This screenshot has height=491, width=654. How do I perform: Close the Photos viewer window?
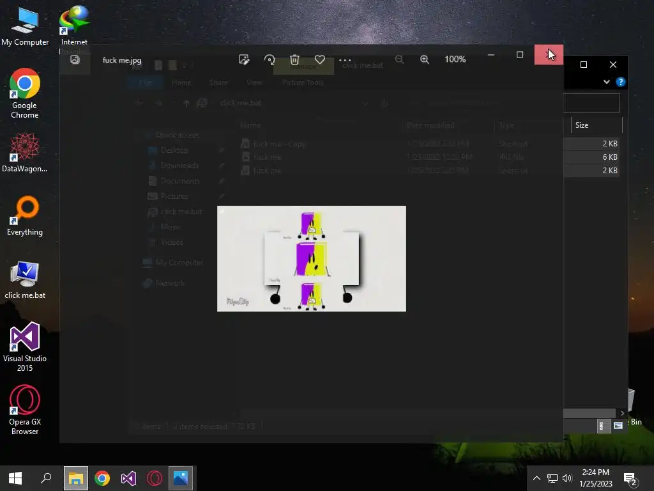(x=549, y=55)
